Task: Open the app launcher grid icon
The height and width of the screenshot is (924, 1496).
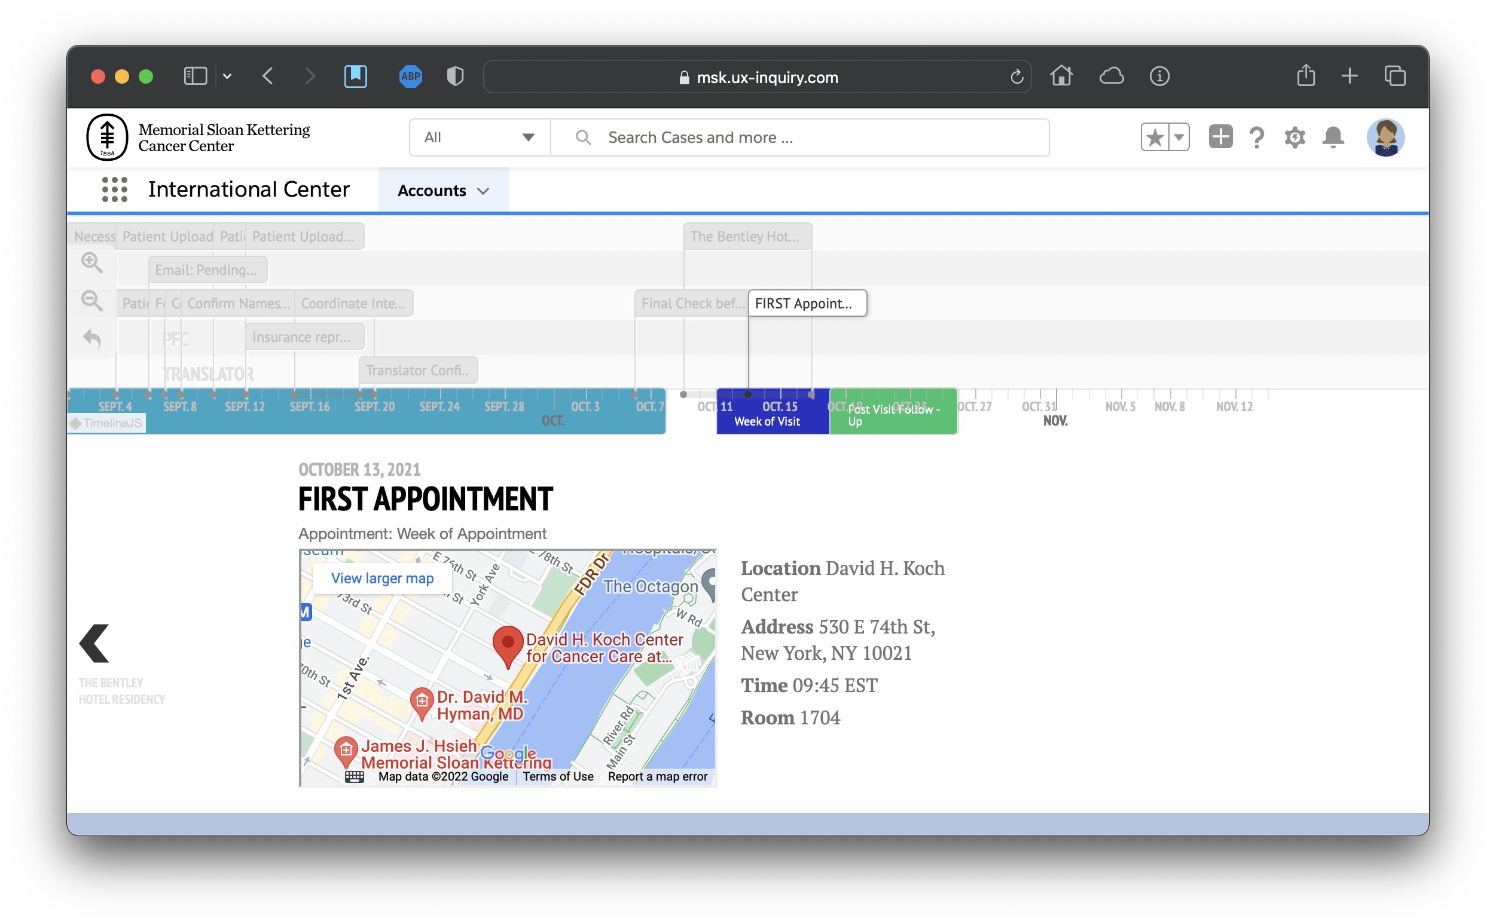Action: (114, 190)
